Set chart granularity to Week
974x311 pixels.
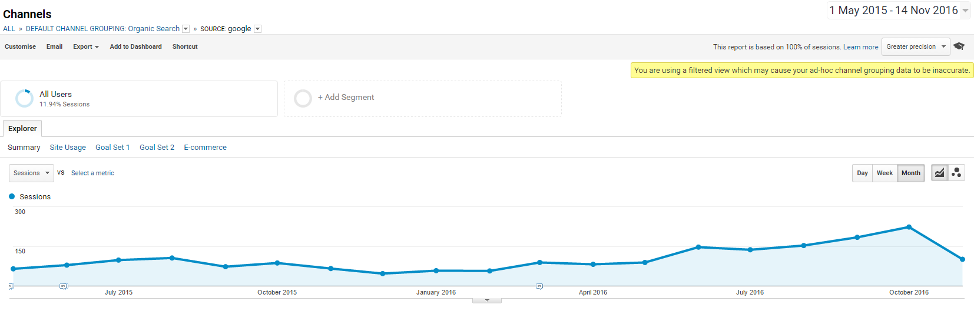click(884, 173)
